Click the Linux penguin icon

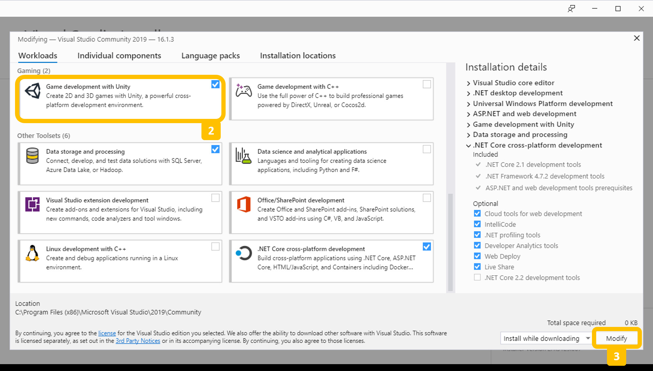(x=32, y=253)
